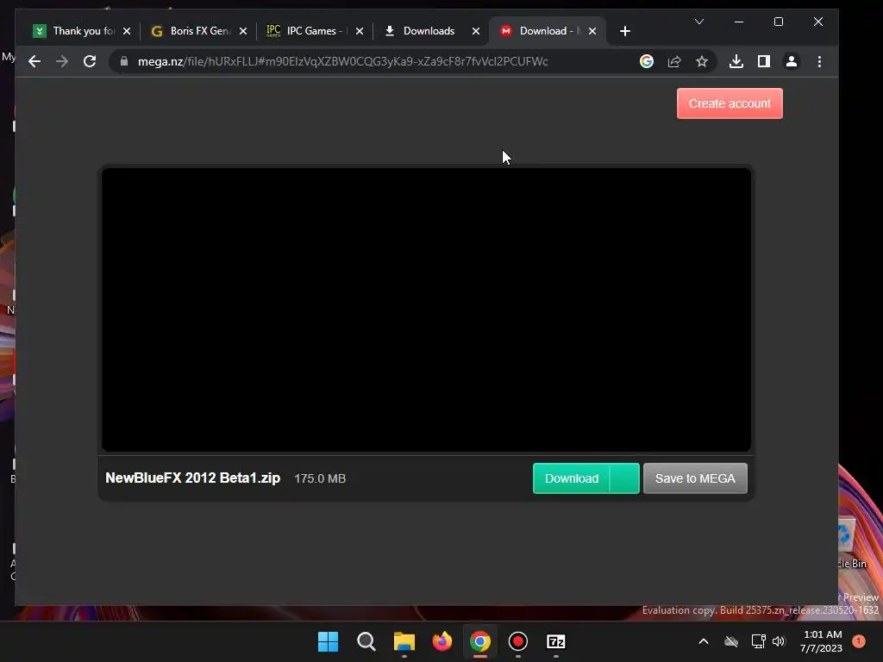Screen dimensions: 883x662
Task: Close the Boris FX Gen tab
Action: 243,31
